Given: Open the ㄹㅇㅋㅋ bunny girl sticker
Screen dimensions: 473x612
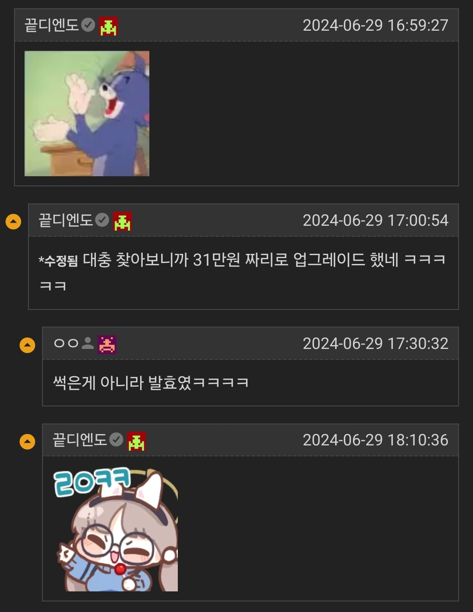Looking at the screenshot, I should [x=116, y=529].
